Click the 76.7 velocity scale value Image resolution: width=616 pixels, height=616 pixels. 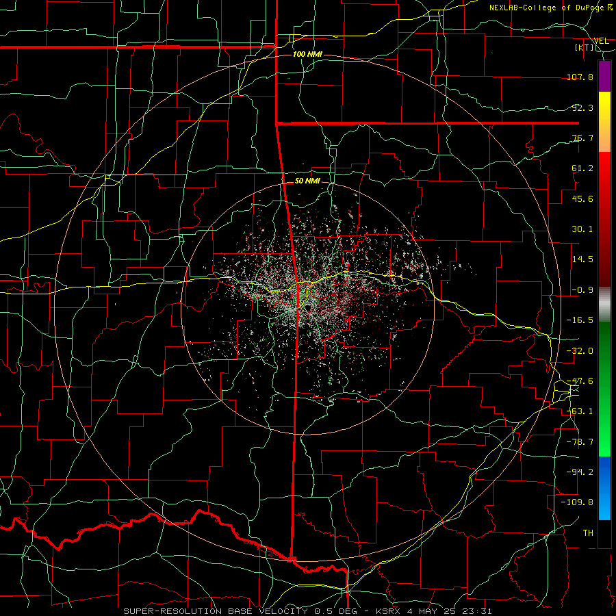point(582,138)
